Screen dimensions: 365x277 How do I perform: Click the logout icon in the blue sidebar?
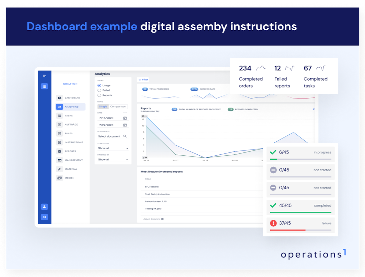coord(45,217)
